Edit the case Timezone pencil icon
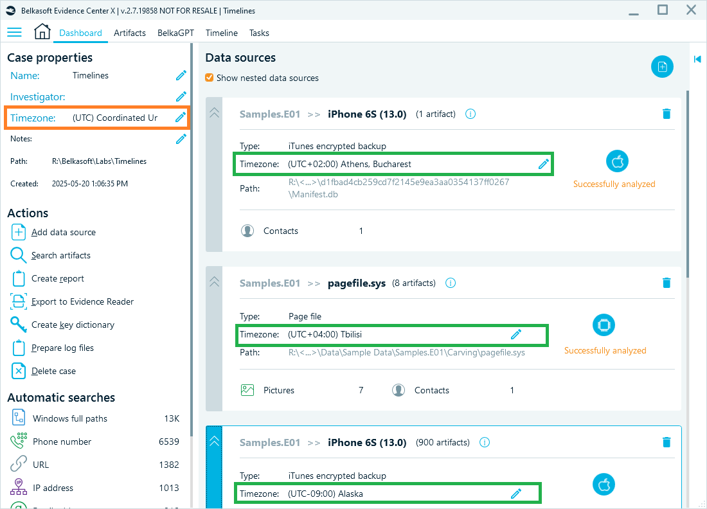707x509 pixels. coord(181,117)
